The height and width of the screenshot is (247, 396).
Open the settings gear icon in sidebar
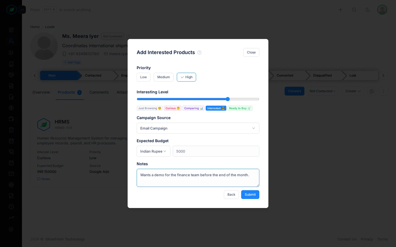11,229
